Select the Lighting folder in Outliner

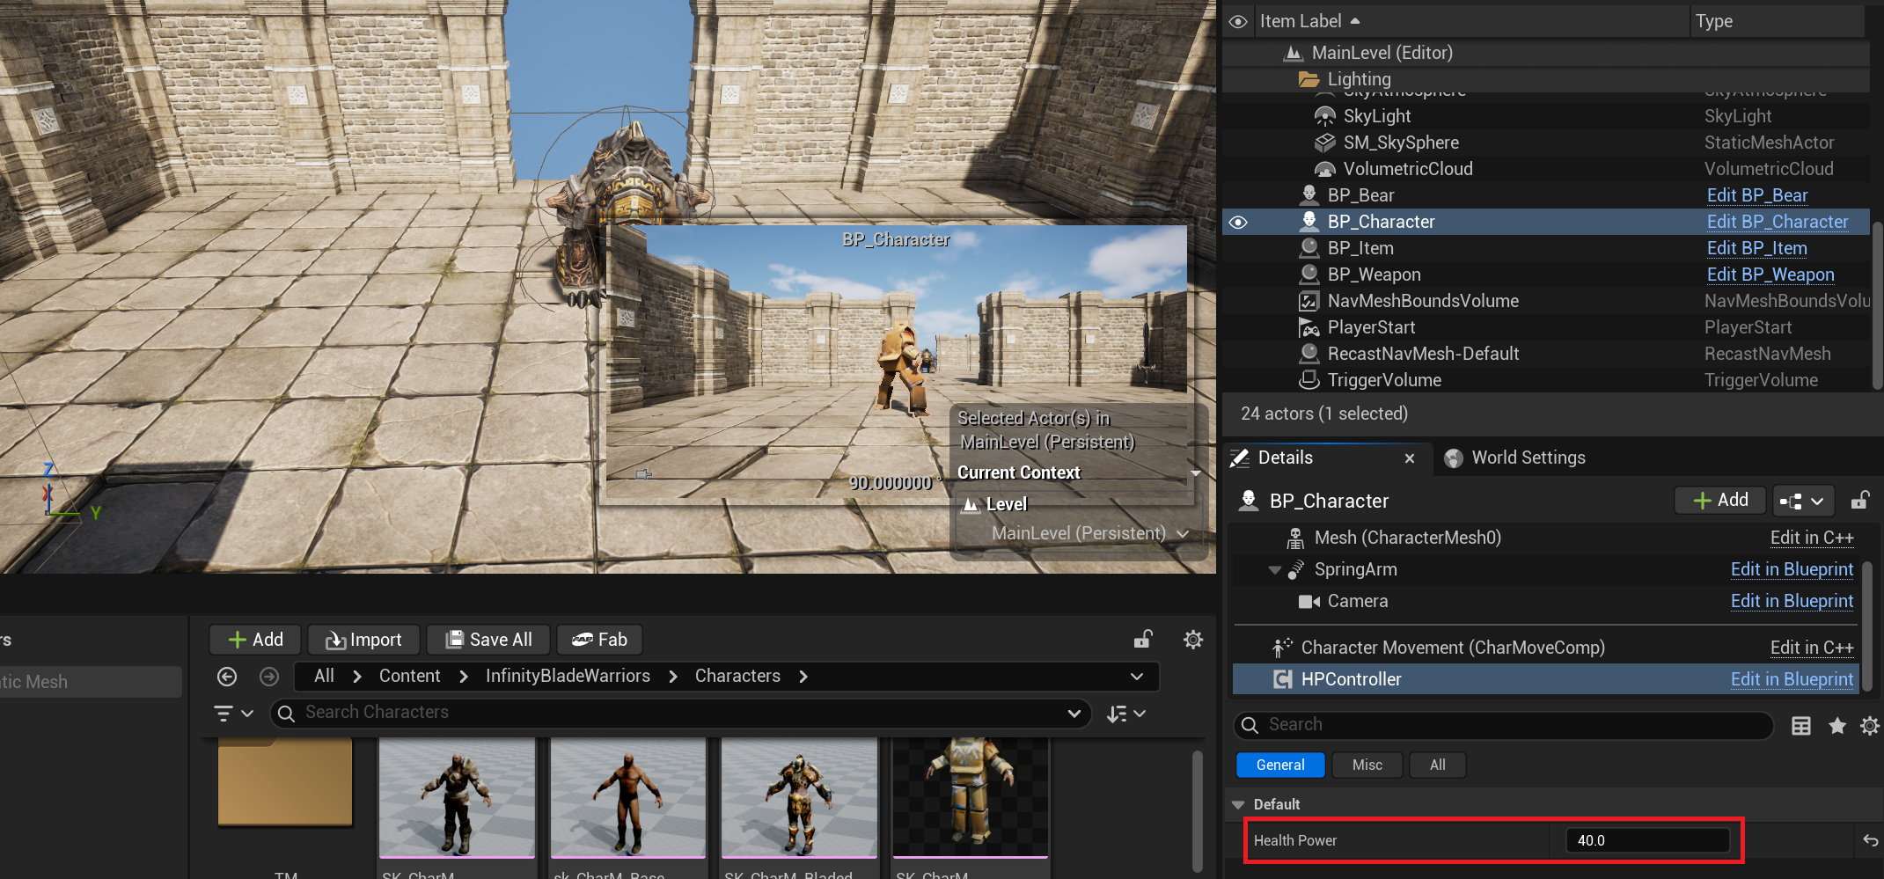point(1359,79)
